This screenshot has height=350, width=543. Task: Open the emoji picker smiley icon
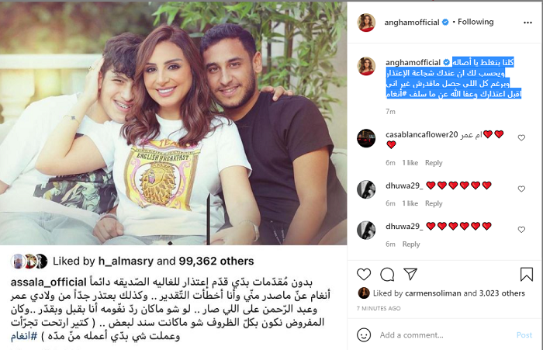click(364, 335)
